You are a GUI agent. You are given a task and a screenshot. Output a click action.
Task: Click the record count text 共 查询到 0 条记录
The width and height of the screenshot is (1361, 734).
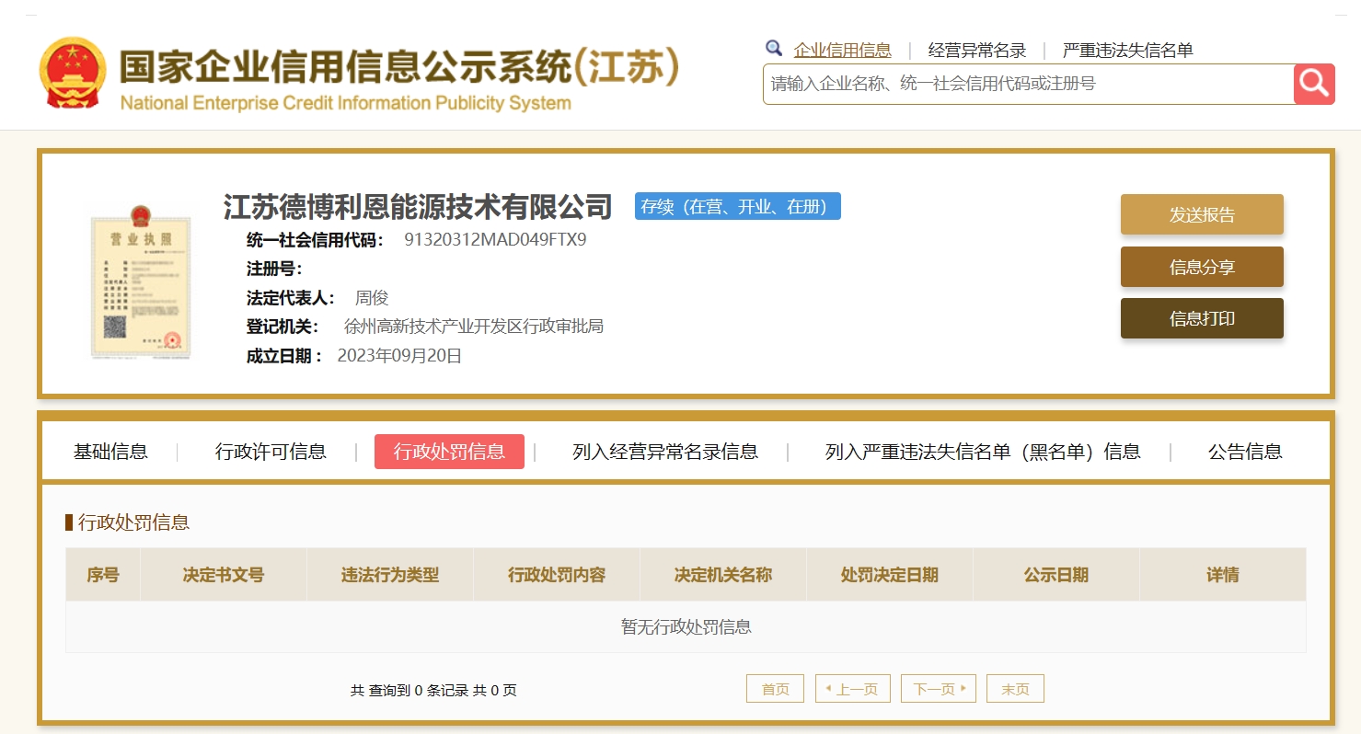click(410, 690)
